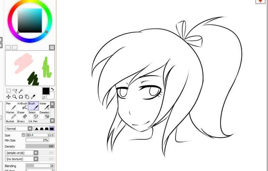
Task: Click the Binary tool entry
Action: click(x=21, y=121)
